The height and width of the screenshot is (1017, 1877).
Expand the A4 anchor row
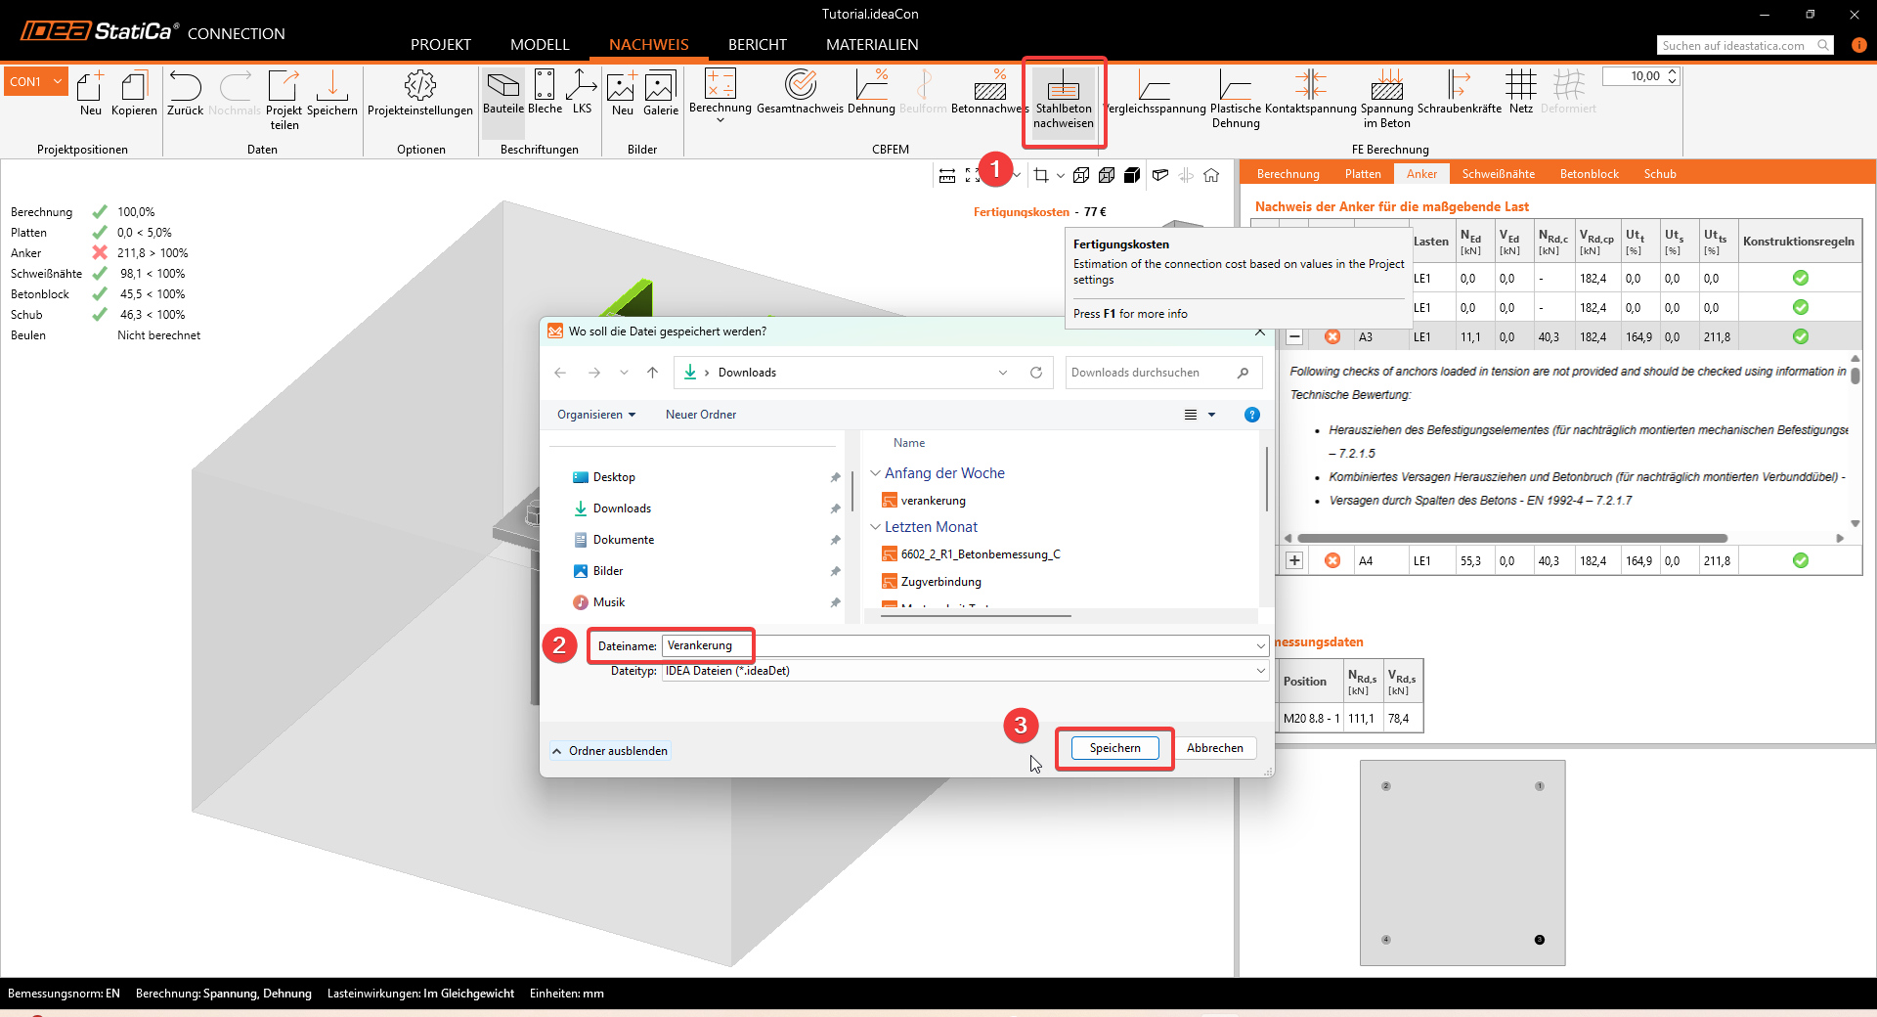[1294, 560]
